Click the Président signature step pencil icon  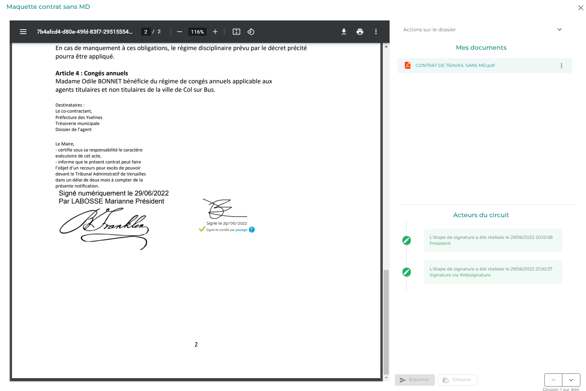(406, 240)
